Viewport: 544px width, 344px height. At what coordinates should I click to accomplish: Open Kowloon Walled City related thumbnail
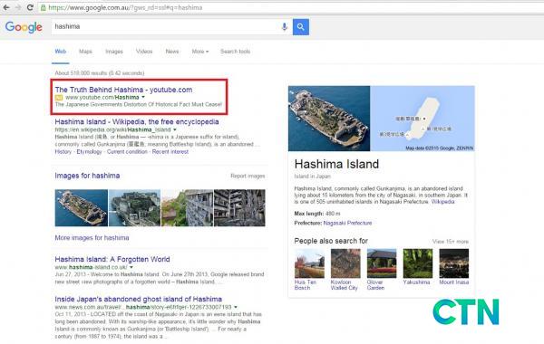coord(345,263)
